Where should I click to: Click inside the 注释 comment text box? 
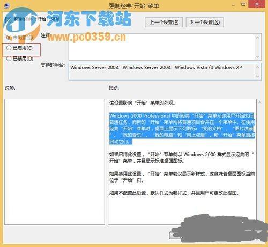pyautogui.click(x=161, y=47)
